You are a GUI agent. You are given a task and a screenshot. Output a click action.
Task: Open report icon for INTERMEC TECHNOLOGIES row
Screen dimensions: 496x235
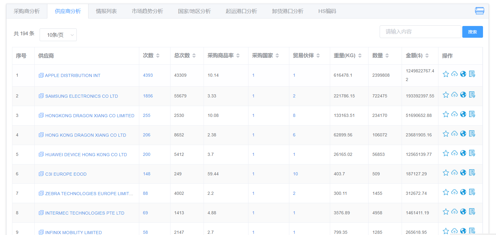(472, 211)
